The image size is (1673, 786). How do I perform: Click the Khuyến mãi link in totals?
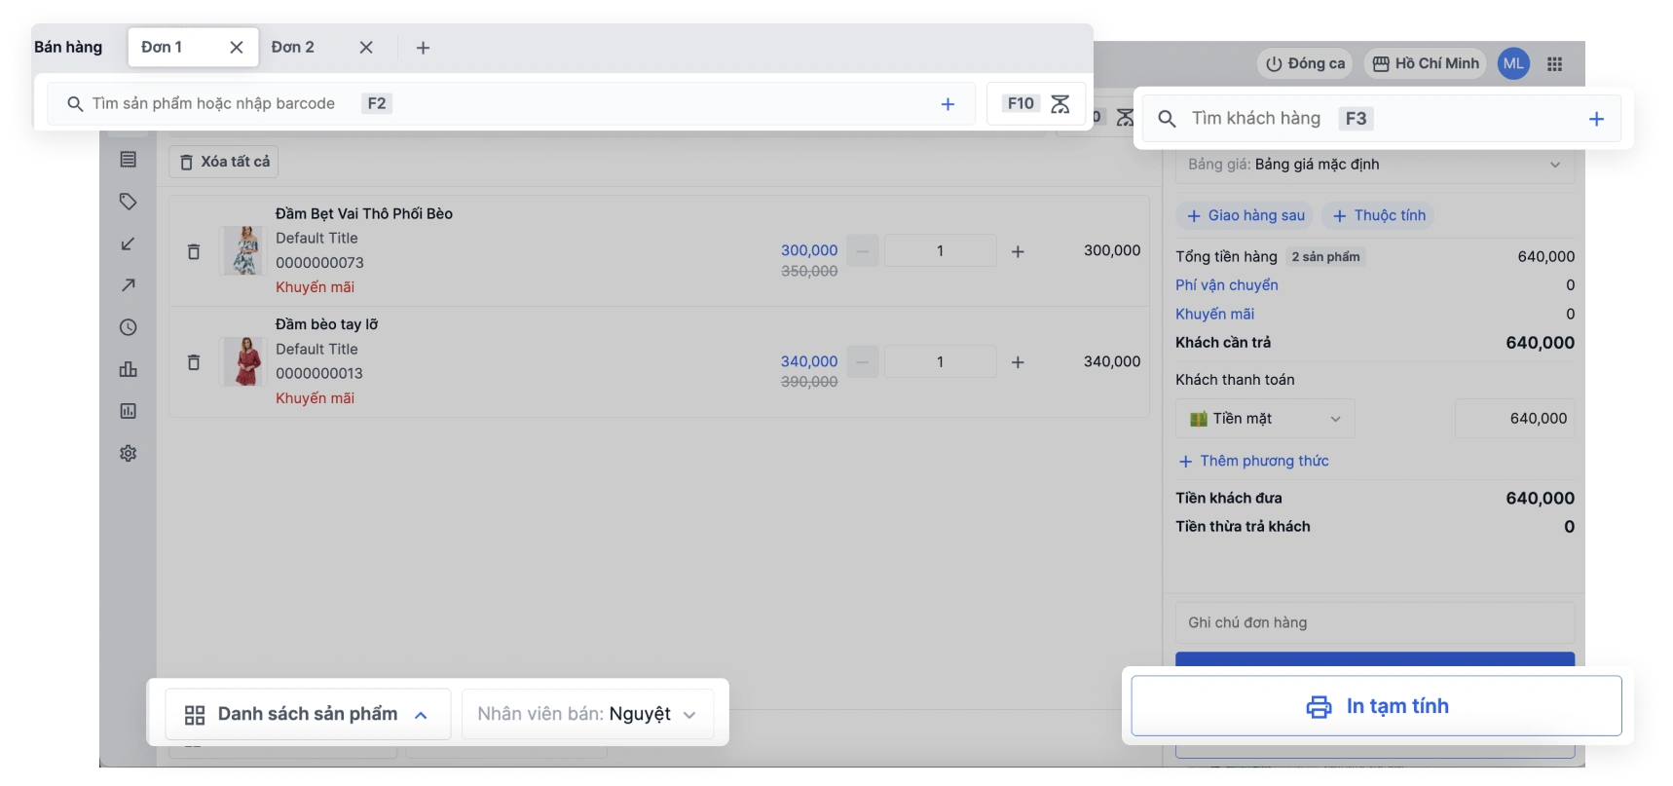(1214, 314)
